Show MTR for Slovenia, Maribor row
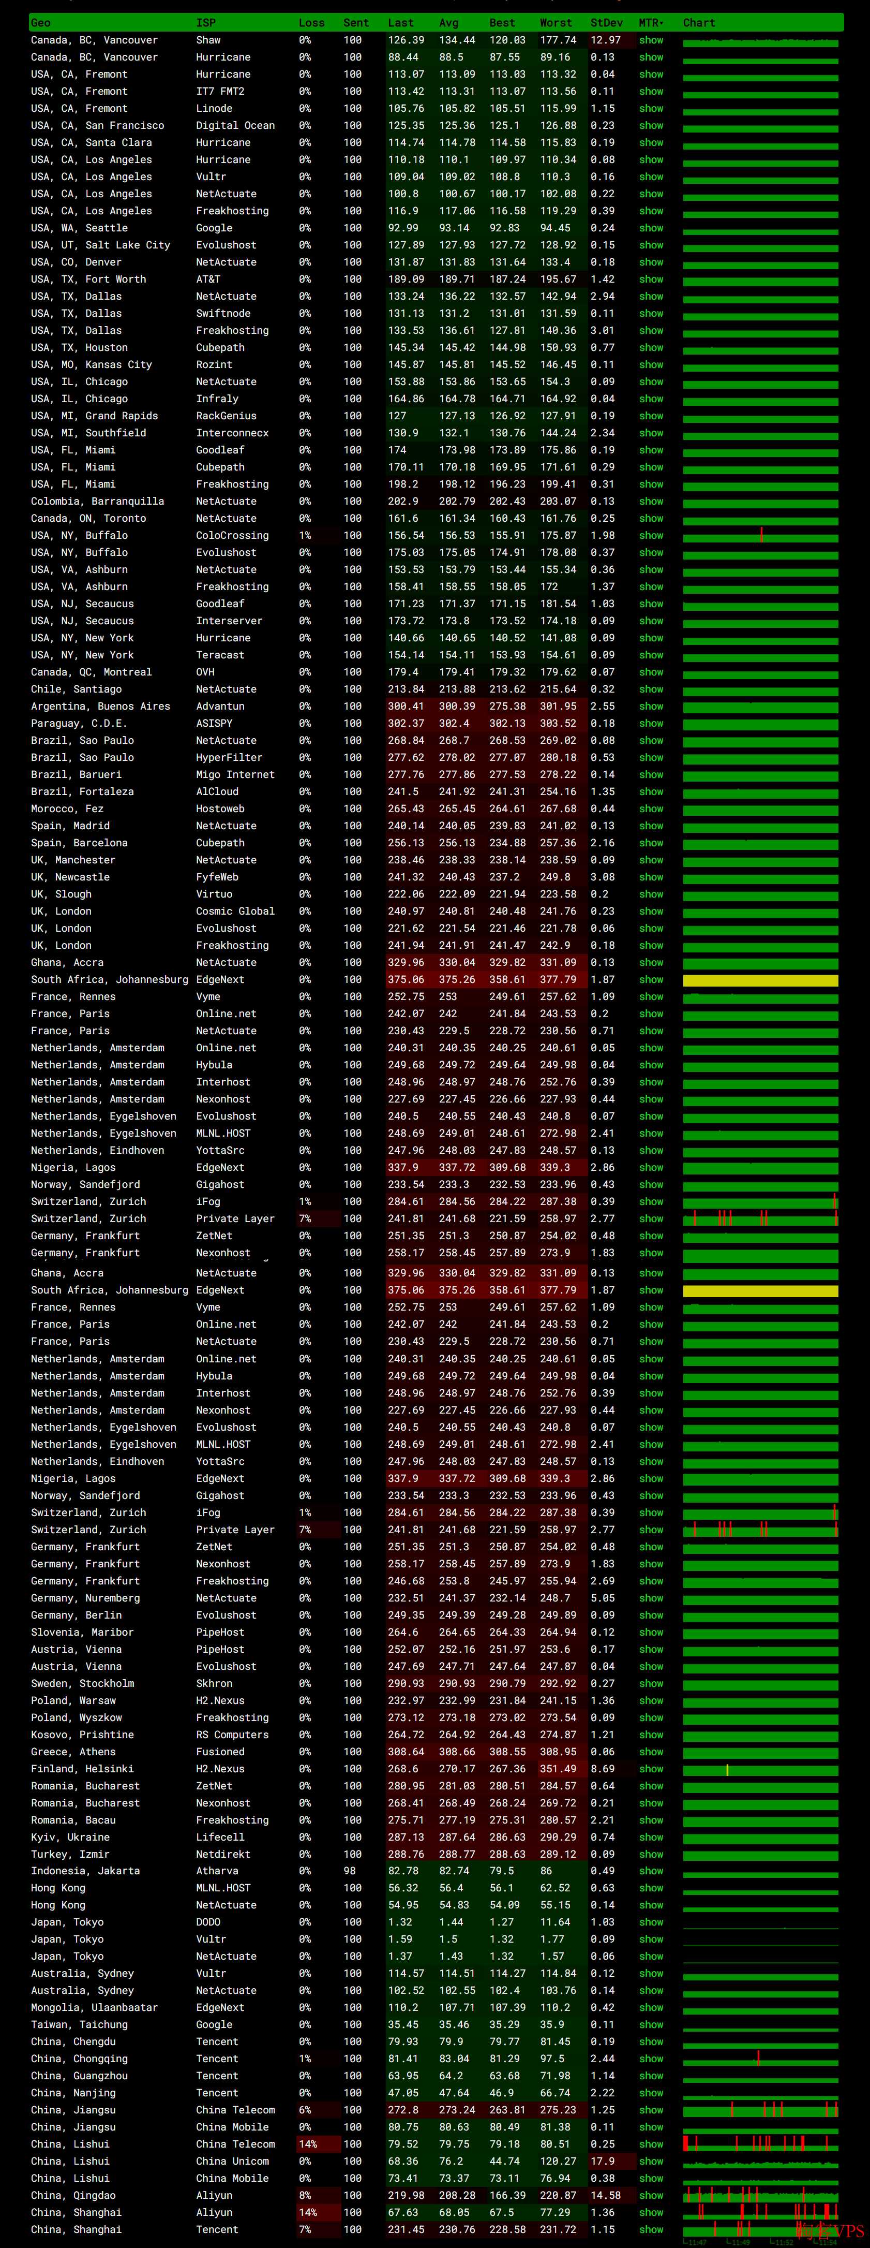The image size is (870, 2248). [x=651, y=1632]
